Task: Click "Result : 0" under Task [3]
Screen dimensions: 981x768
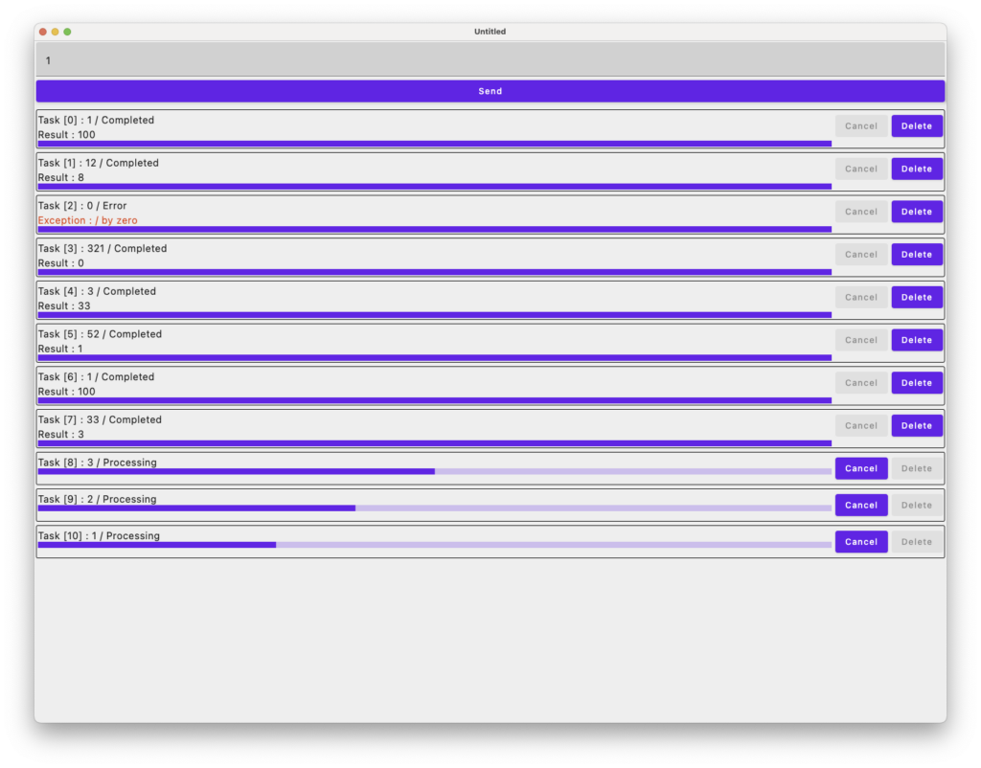Action: click(60, 264)
